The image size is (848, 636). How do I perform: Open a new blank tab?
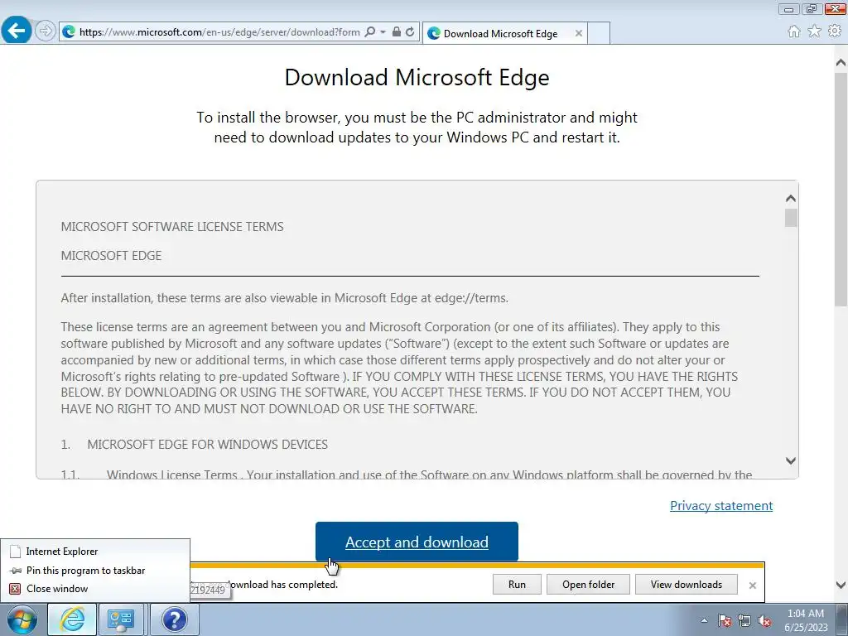599,33
